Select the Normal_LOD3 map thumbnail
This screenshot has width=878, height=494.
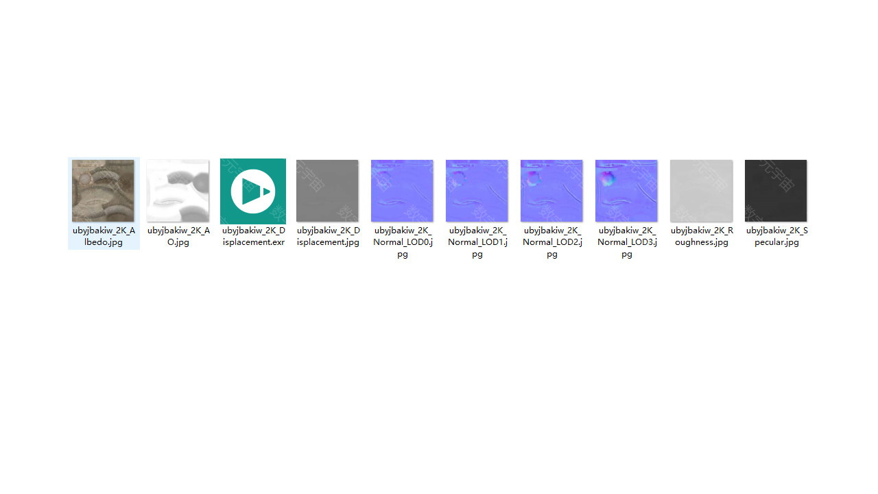coord(626,191)
